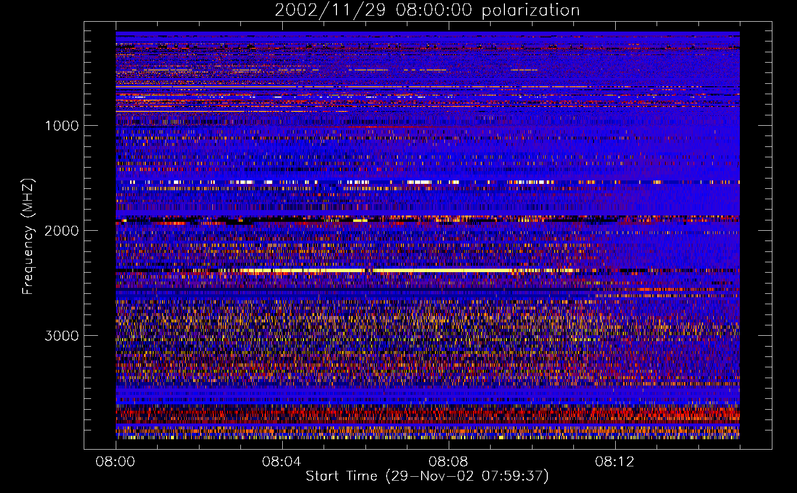Click the 2000 frequency tick label
797x493 pixels.
point(62,231)
